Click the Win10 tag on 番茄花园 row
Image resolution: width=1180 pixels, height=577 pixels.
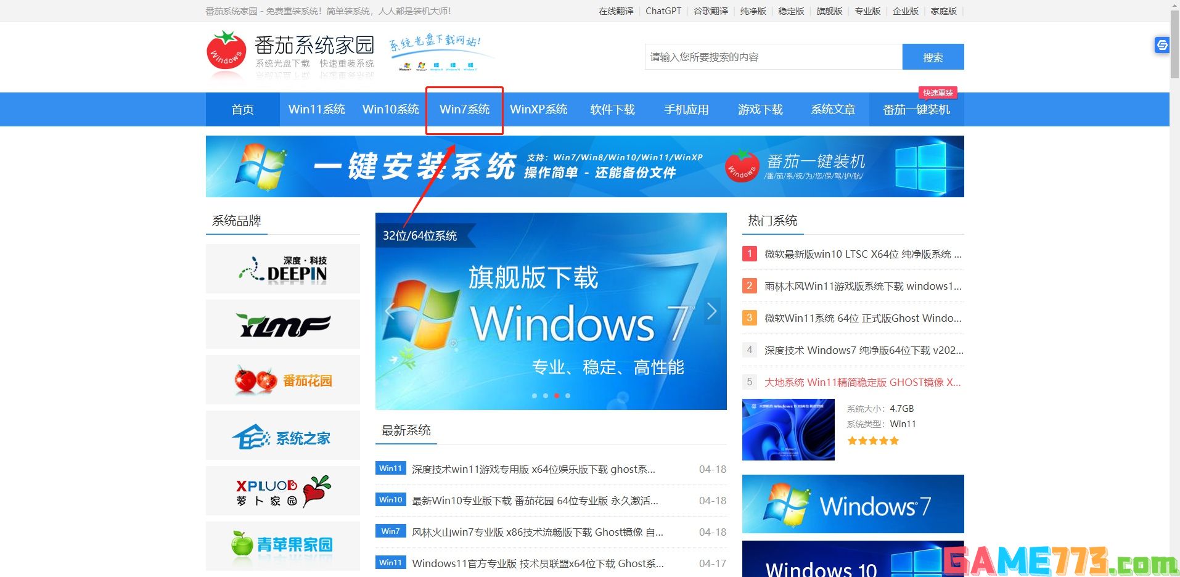[391, 500]
